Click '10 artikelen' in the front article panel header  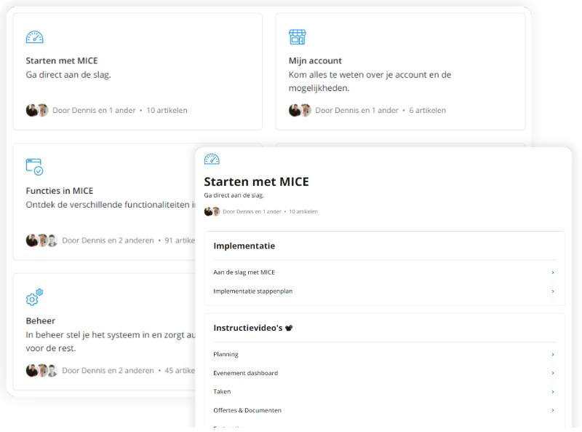coord(303,211)
